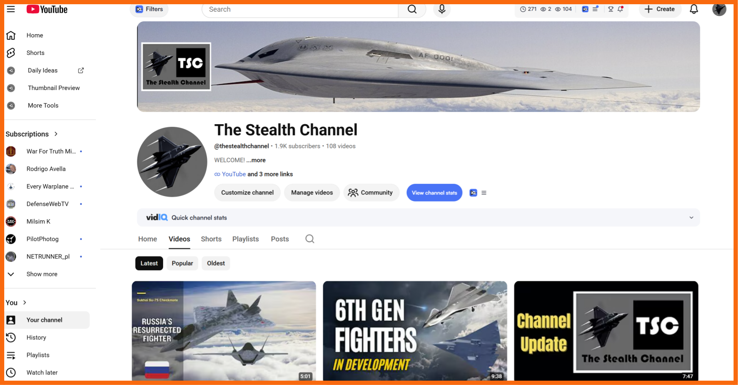
Task: Select Popular sort chip
Action: [x=182, y=263]
